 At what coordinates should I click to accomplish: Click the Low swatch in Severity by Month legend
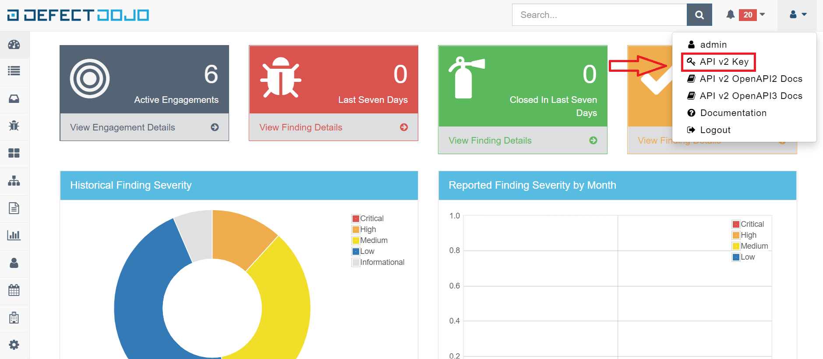pyautogui.click(x=736, y=257)
